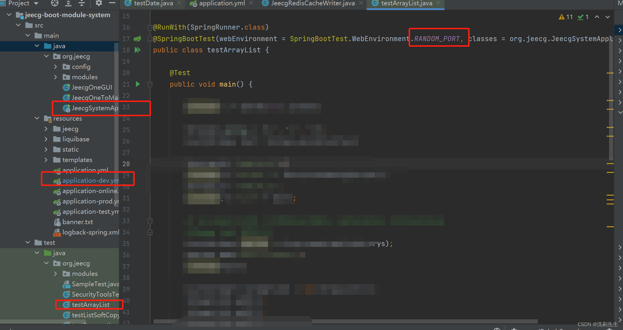This screenshot has width=623, height=330.
Task: Click the warnings indicator showing 11
Action: tap(566, 17)
